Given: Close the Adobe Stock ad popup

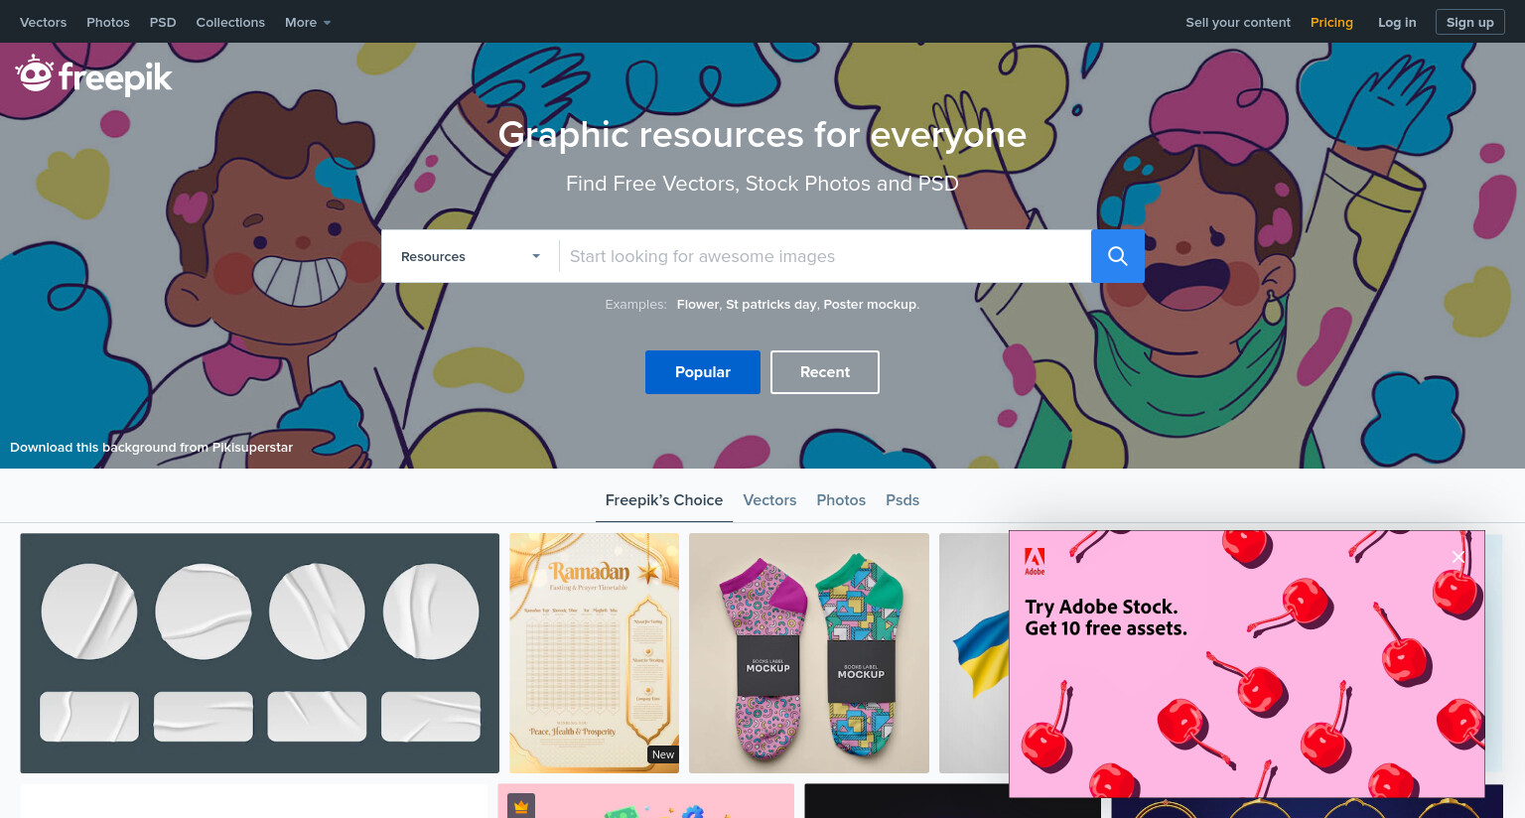Looking at the screenshot, I should [1457, 557].
